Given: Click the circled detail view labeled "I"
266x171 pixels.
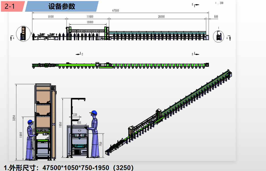Looking at the screenshot, I should pyautogui.click(x=218, y=36).
